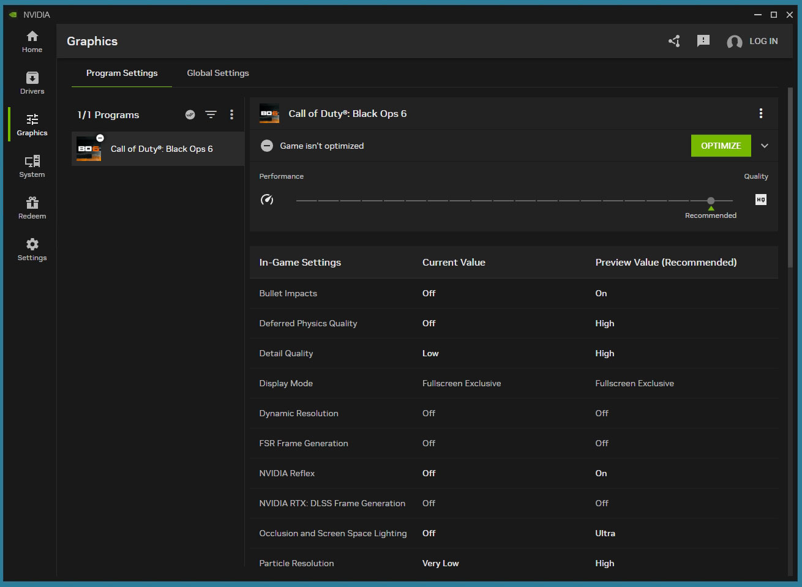Click the recommended Ultra value for Occlusion
The image size is (802, 587).
point(605,533)
